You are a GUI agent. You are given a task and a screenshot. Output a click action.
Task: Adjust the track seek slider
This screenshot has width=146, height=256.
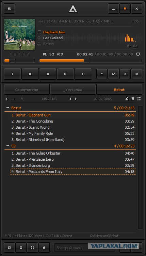click(91, 61)
